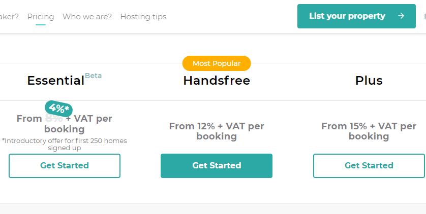Click the 'From 12% + VAT' pricing text

pos(217,131)
